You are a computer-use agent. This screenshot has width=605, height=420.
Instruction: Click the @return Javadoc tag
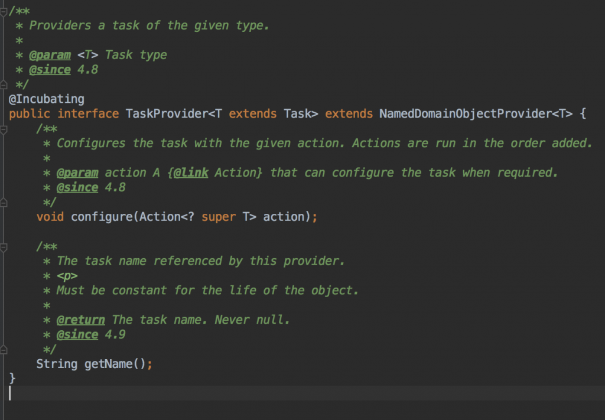tap(81, 320)
